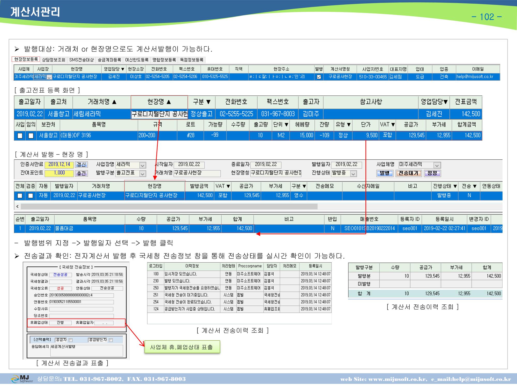This screenshot has width=517, height=388.
Task: Click the horizontal scrollbar thumb
Action: [169, 206]
